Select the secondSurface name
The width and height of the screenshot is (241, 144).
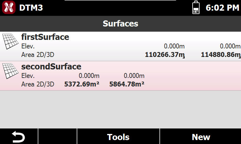coord(51,67)
